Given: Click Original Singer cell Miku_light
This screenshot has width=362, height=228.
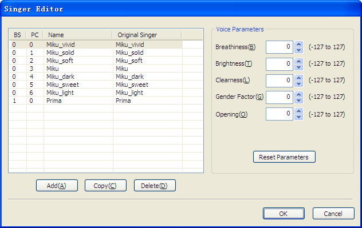Looking at the screenshot, I should (x=129, y=93).
